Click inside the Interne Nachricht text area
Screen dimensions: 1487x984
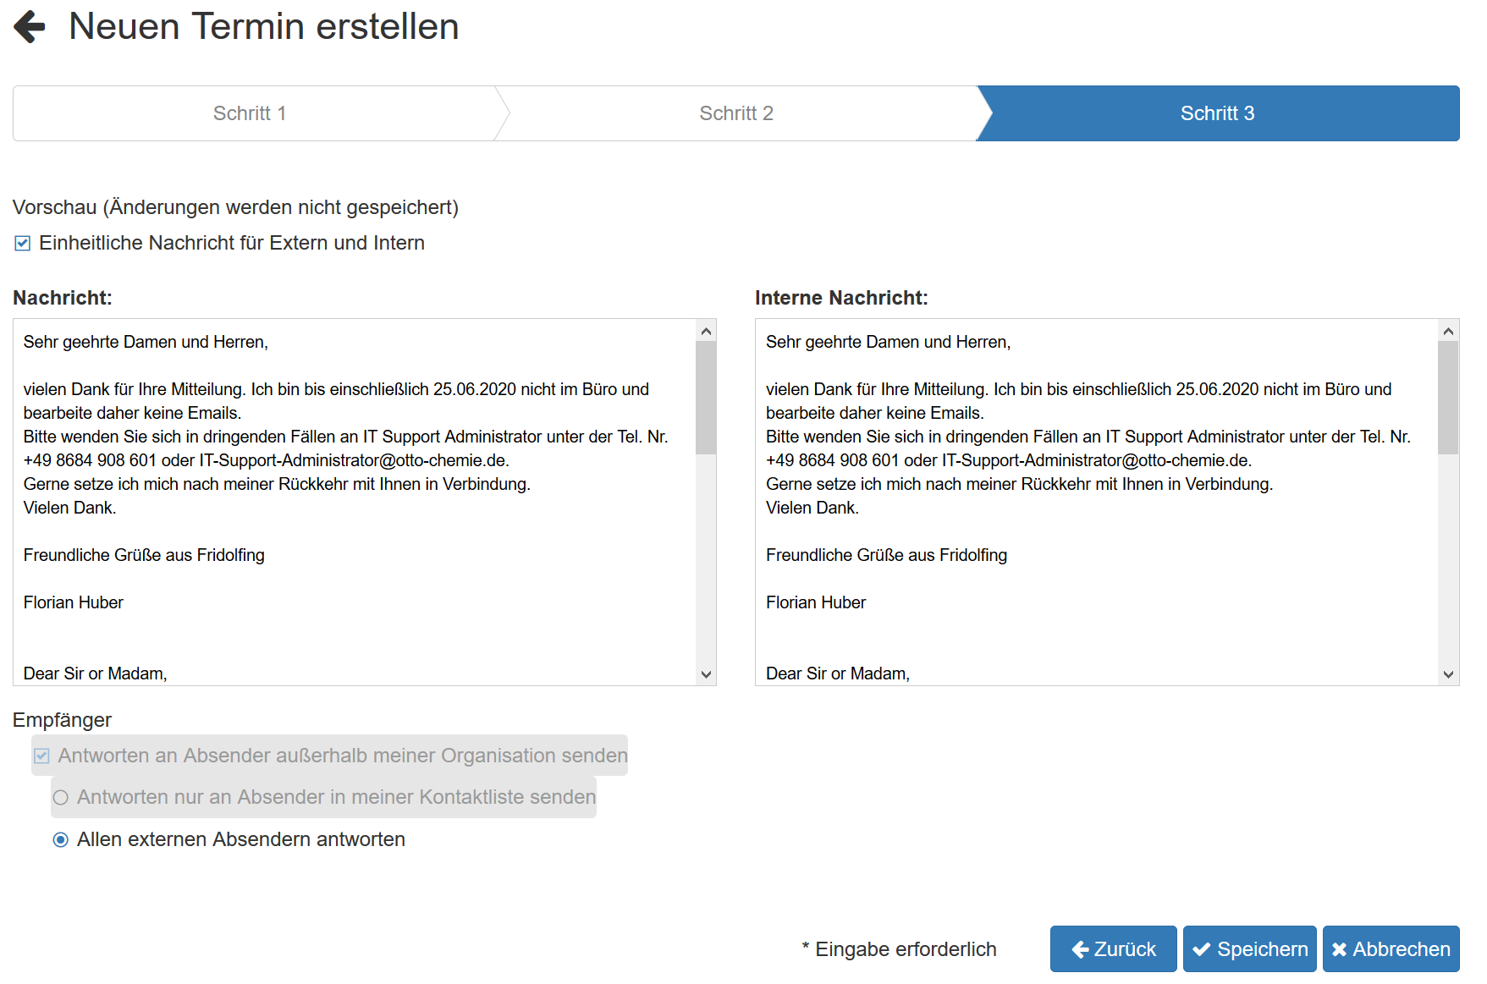coord(1097,502)
